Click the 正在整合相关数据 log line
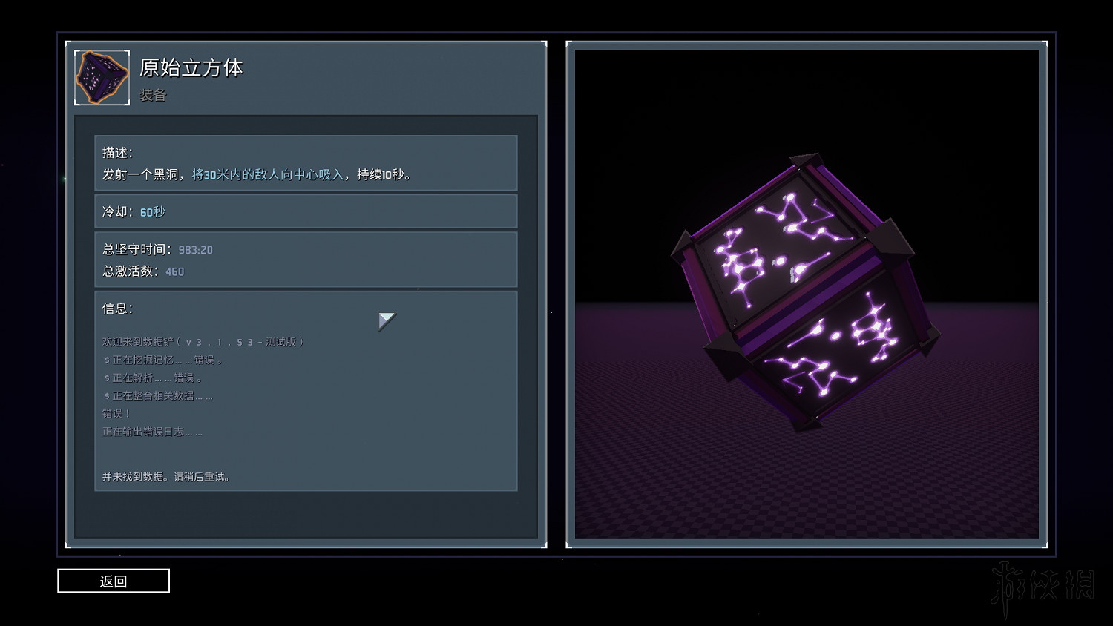The image size is (1113, 626). click(x=158, y=395)
